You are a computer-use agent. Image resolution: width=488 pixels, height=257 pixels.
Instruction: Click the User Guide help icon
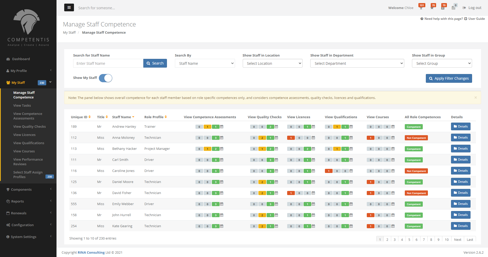tap(466, 19)
